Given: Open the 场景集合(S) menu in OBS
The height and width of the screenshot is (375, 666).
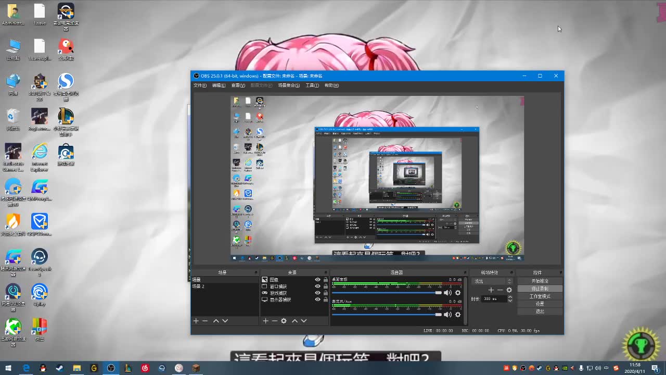Looking at the screenshot, I should 289,85.
